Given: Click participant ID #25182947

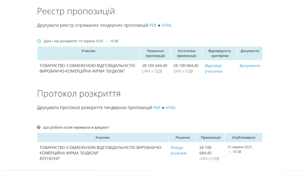Looking at the screenshot, I should coord(50,159).
